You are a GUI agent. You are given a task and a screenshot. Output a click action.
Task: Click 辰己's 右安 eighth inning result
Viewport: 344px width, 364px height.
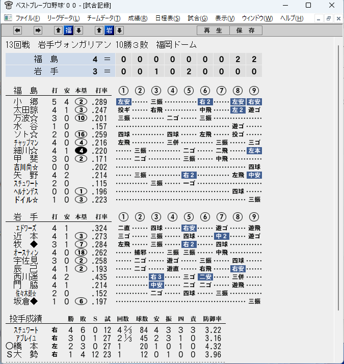point(238,269)
